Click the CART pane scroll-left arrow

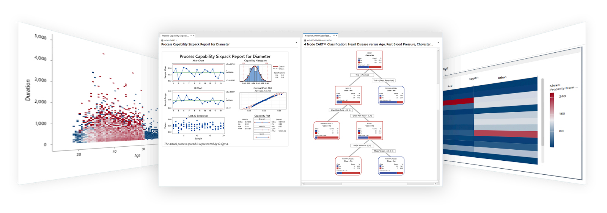coord(303,184)
